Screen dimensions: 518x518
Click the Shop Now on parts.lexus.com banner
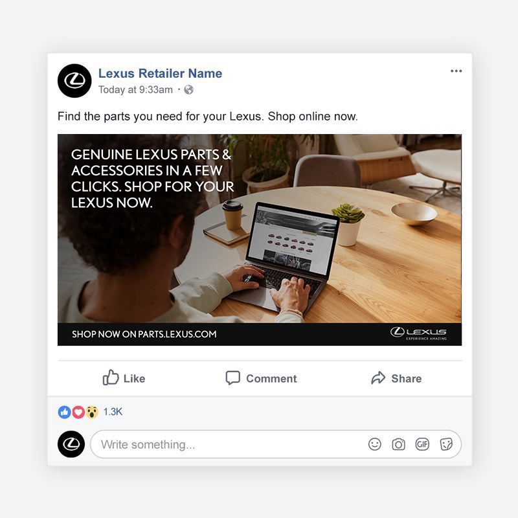tap(260, 334)
